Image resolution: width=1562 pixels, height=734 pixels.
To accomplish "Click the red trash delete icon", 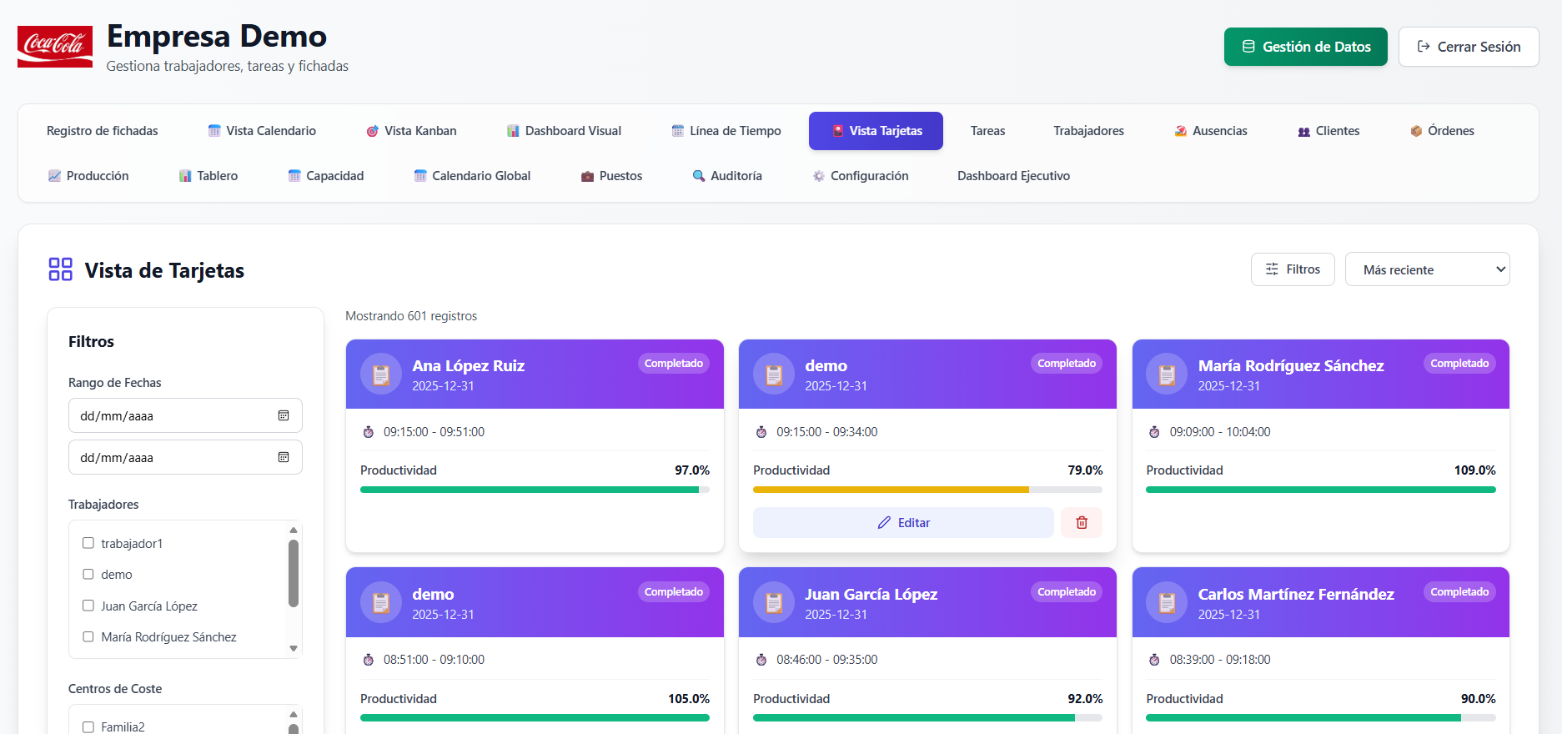I will point(1081,523).
